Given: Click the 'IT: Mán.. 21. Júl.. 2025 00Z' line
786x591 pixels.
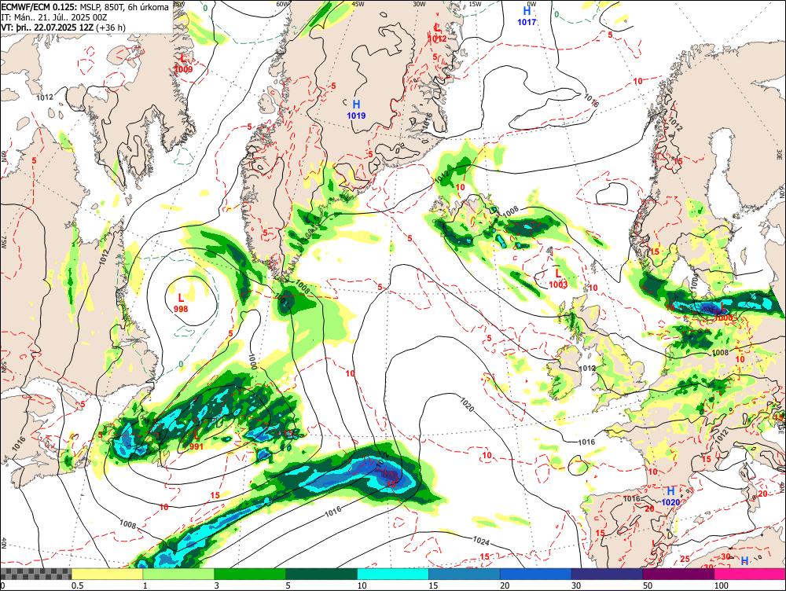Looking at the screenshot, I should pos(54,17).
